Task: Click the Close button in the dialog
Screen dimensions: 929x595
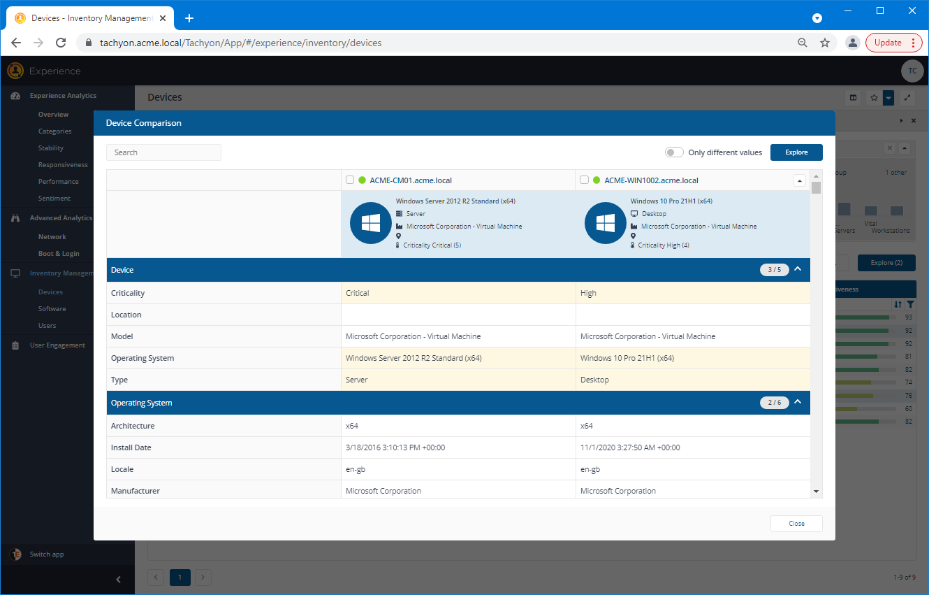Action: tap(796, 524)
